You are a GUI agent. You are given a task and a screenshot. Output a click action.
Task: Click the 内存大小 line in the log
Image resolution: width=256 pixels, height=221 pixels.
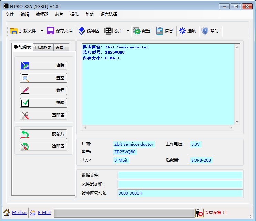click(101, 58)
